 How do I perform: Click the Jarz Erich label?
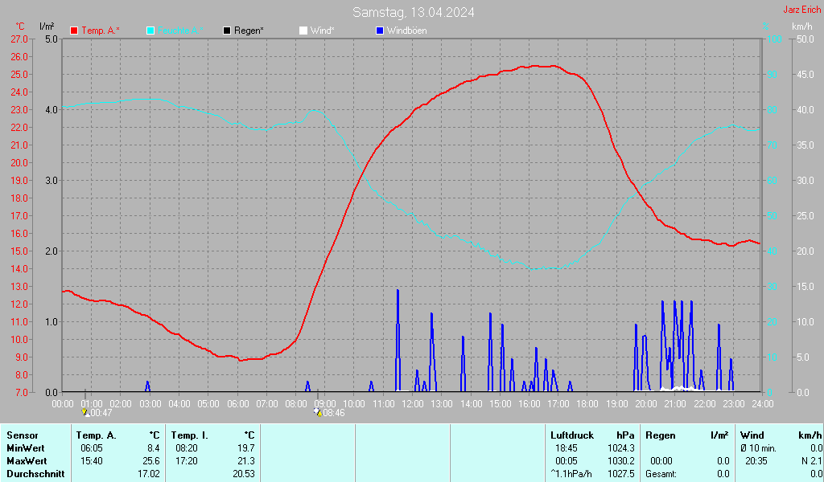coord(801,10)
